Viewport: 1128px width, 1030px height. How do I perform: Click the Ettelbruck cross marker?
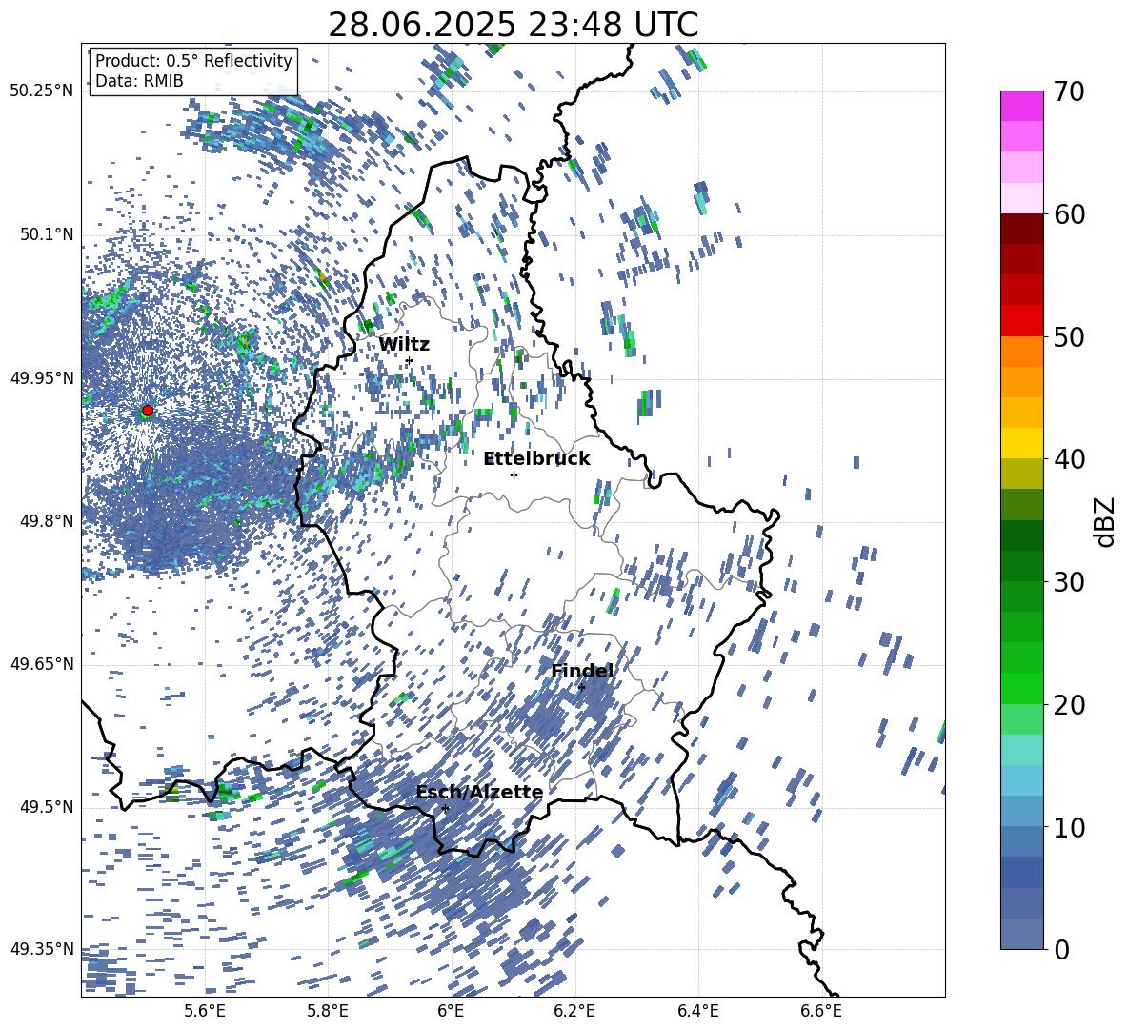point(514,475)
